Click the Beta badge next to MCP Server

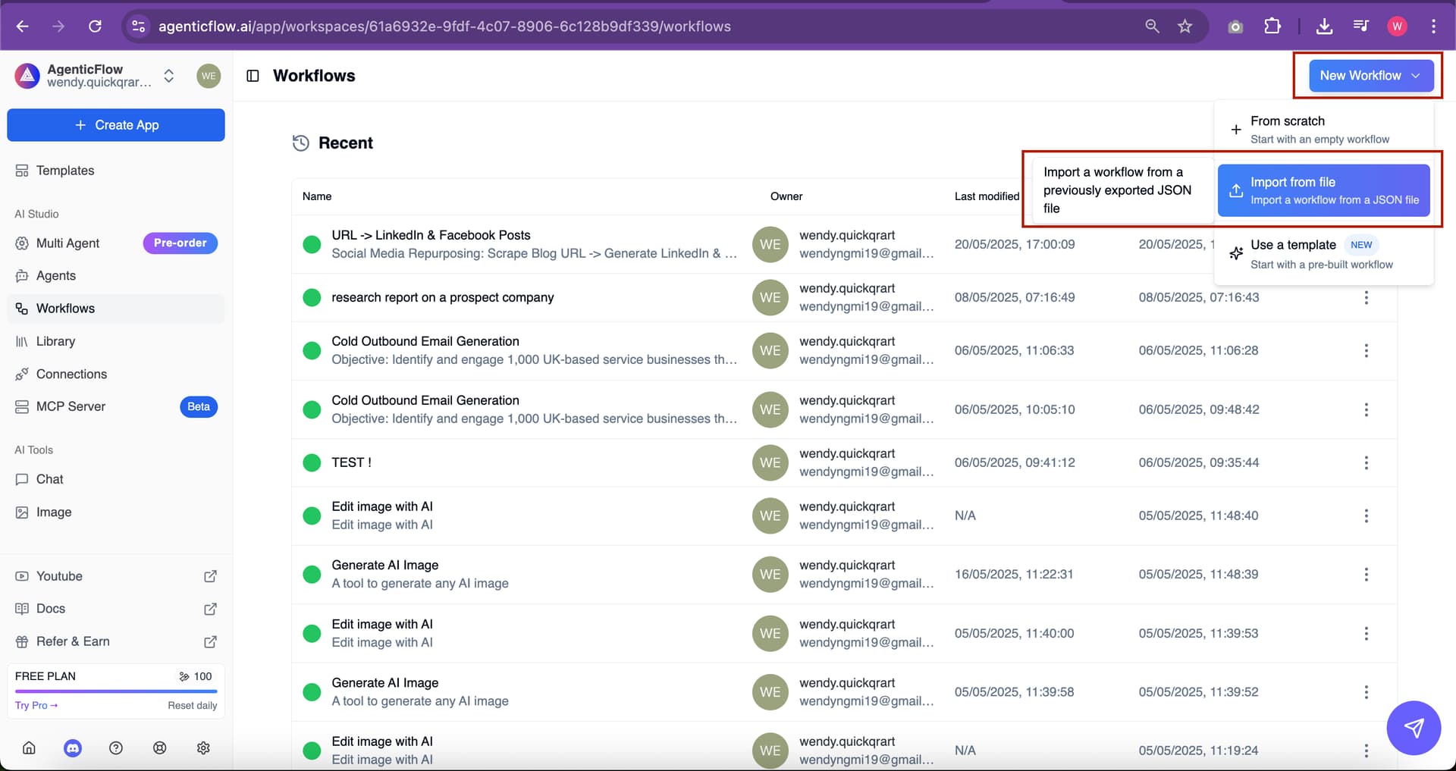199,407
